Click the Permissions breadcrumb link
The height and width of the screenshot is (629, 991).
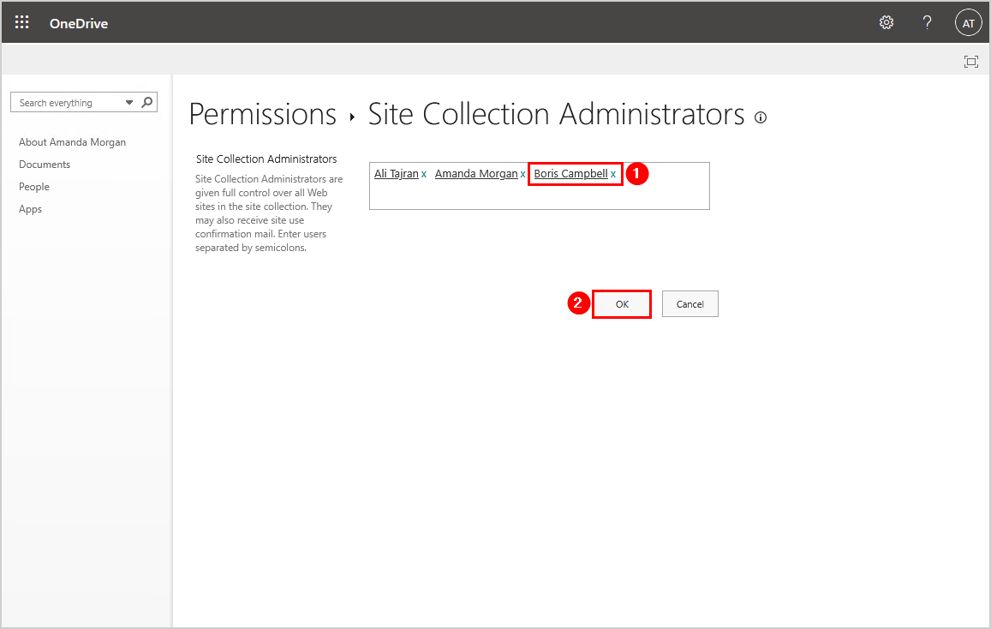pos(262,115)
